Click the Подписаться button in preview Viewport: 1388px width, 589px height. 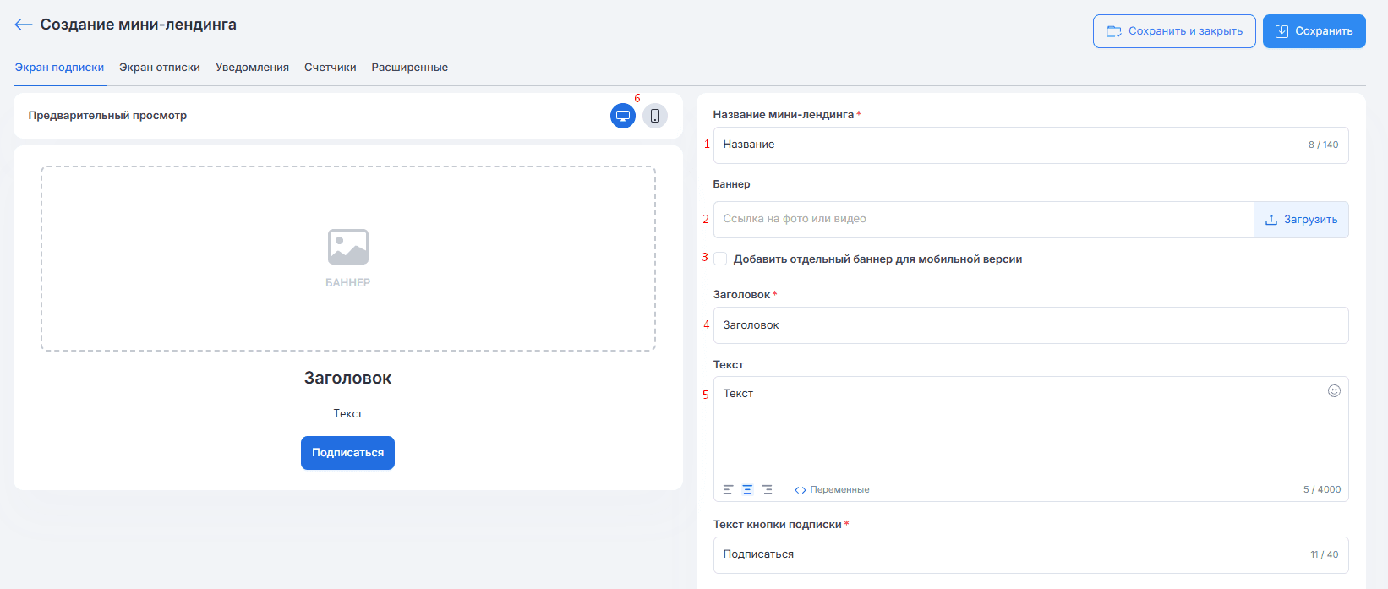pyautogui.click(x=347, y=453)
